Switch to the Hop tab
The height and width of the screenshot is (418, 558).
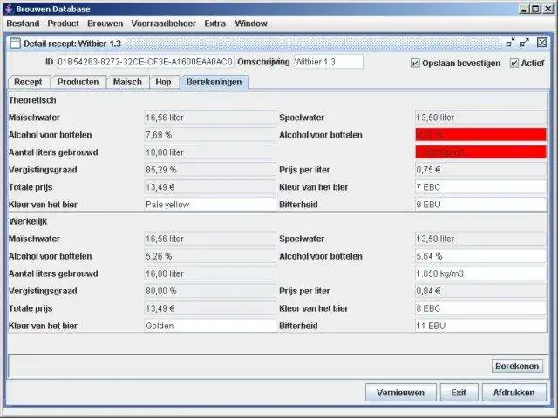tap(163, 82)
